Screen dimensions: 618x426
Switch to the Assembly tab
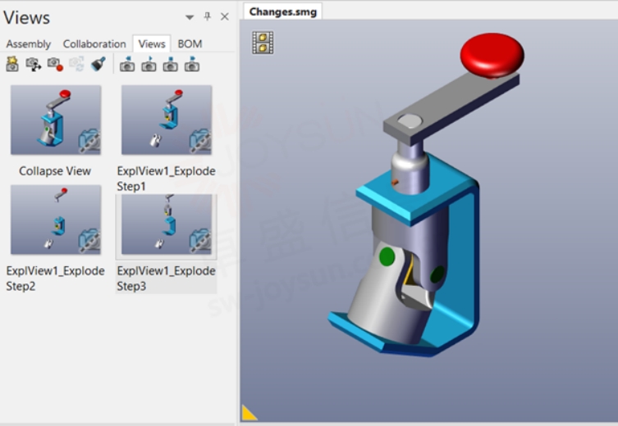click(x=29, y=43)
